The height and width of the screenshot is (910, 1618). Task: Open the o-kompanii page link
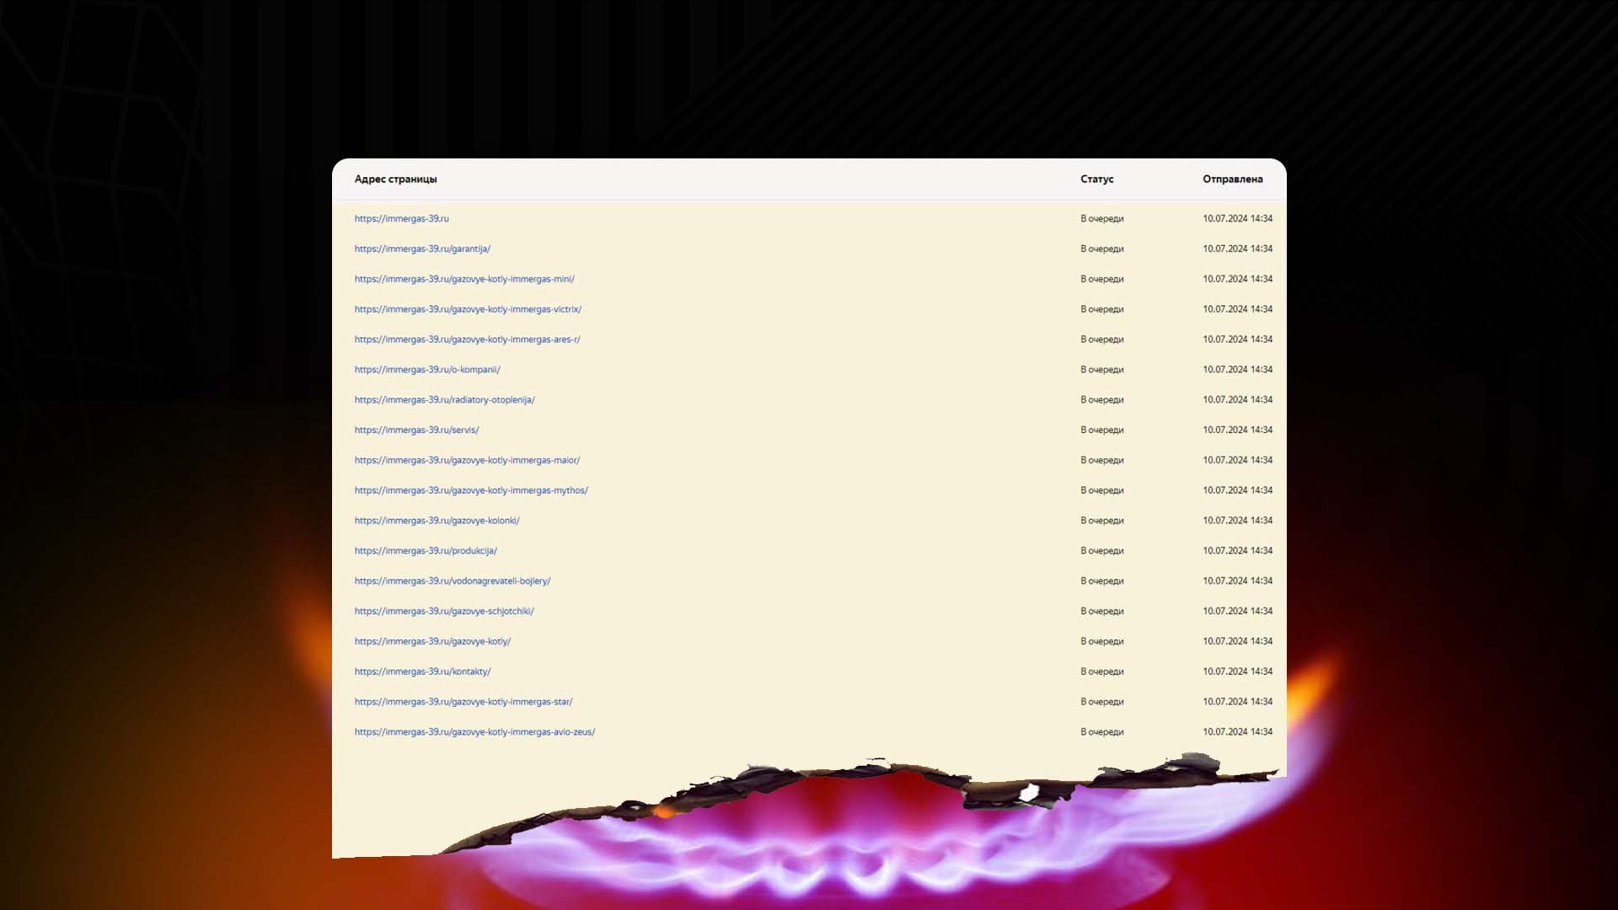427,370
